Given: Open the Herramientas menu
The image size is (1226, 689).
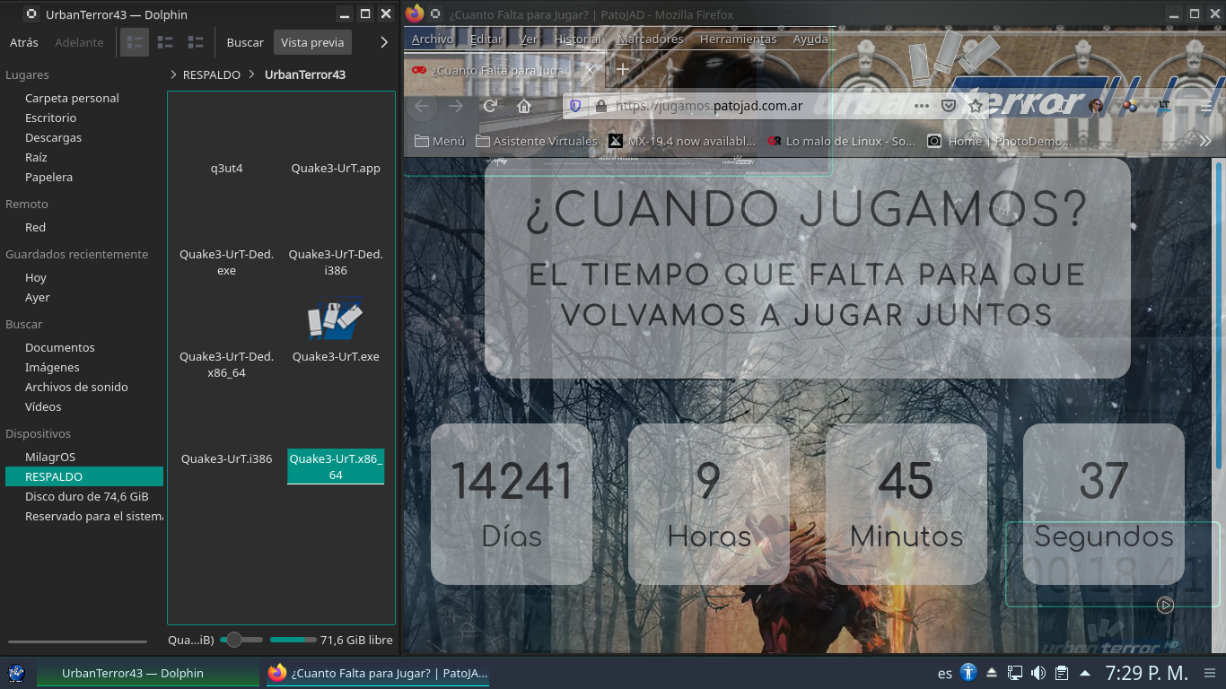Looking at the screenshot, I should tap(738, 39).
